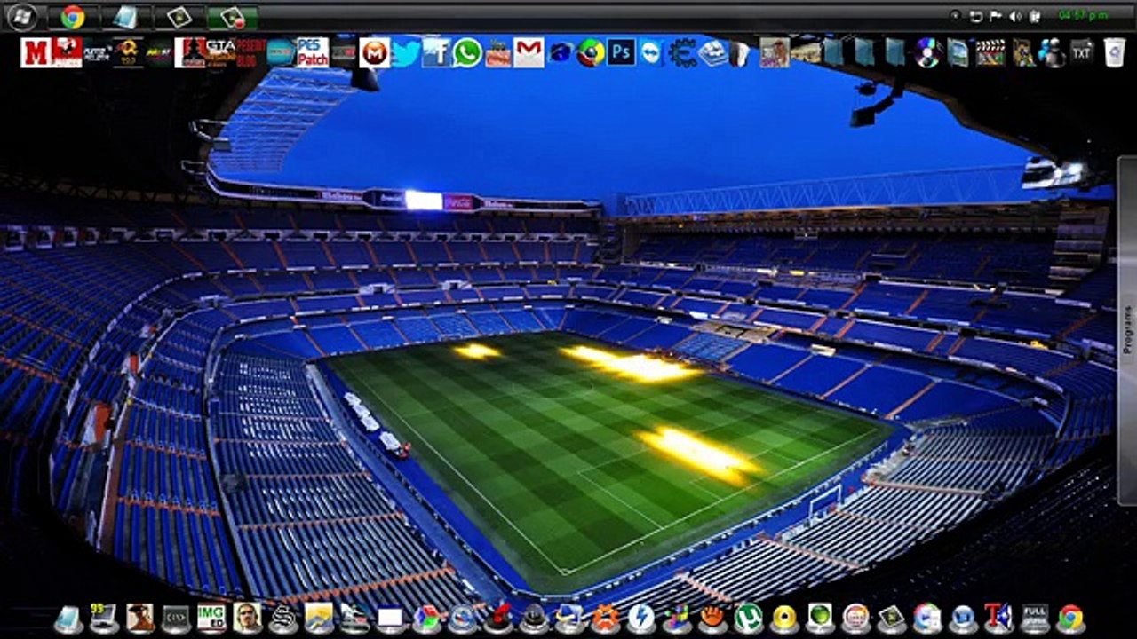Open the FULL dock icon
Screen dimensions: 1137x639
click(1035, 618)
